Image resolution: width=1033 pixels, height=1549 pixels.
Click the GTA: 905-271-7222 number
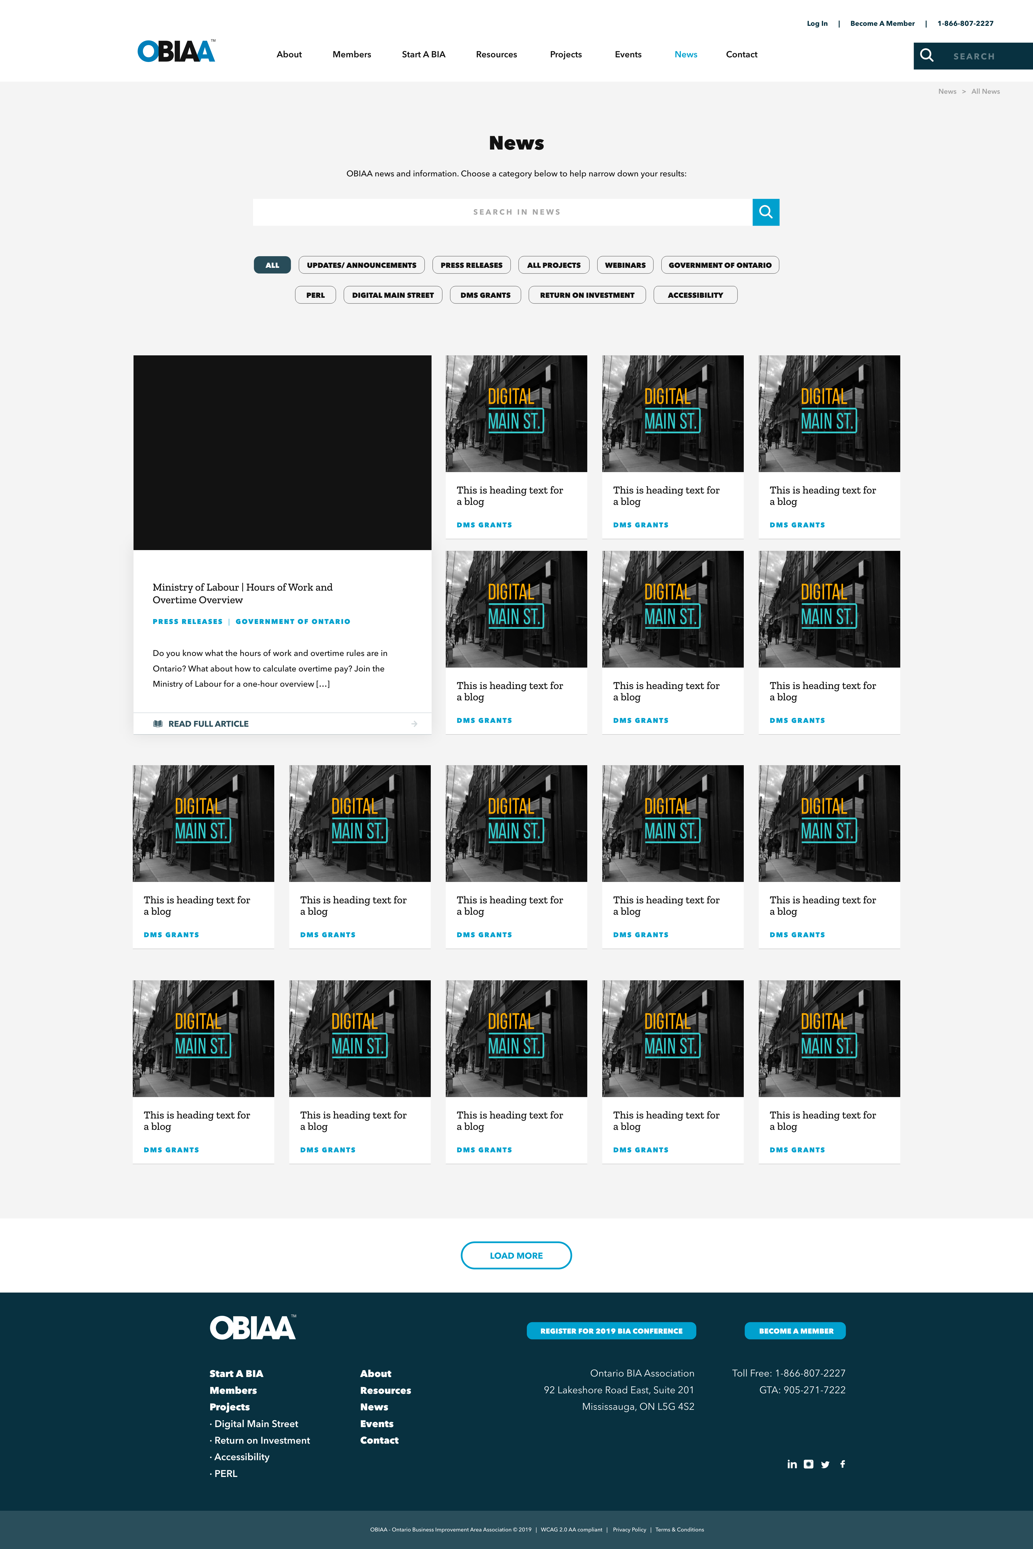(x=802, y=1390)
